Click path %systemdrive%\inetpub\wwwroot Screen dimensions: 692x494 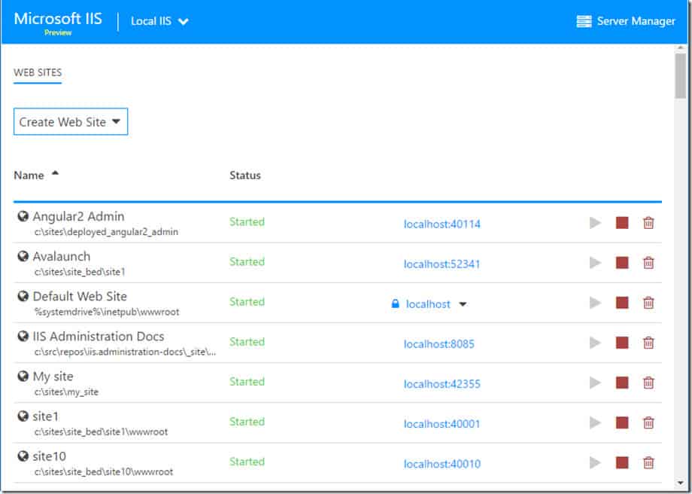pyautogui.click(x=107, y=312)
